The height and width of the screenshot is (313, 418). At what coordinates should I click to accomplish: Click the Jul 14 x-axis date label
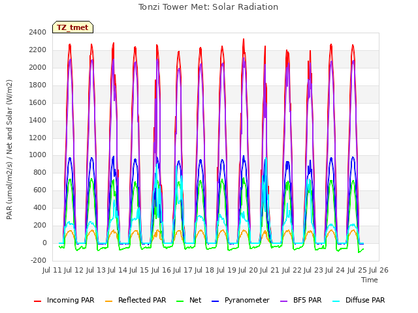click(x=118, y=270)
